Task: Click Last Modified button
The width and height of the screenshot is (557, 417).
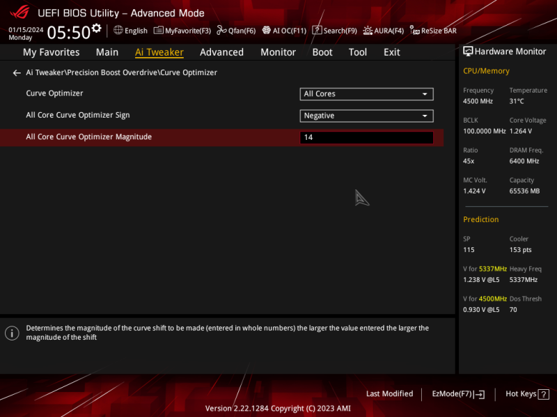Action: (x=389, y=394)
